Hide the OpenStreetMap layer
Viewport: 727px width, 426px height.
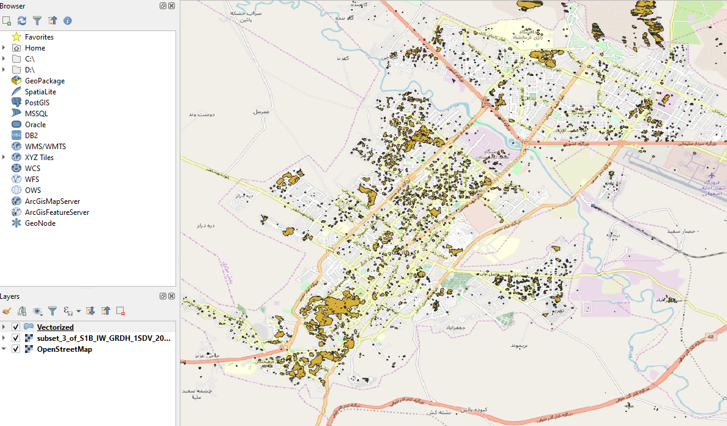pyautogui.click(x=15, y=349)
